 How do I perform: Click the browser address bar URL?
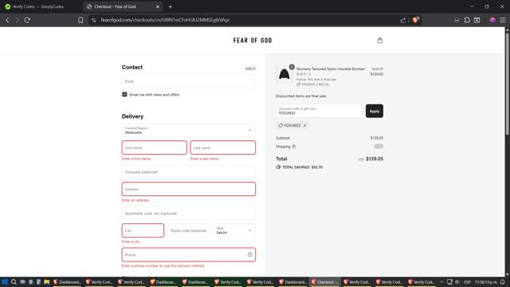coord(165,20)
